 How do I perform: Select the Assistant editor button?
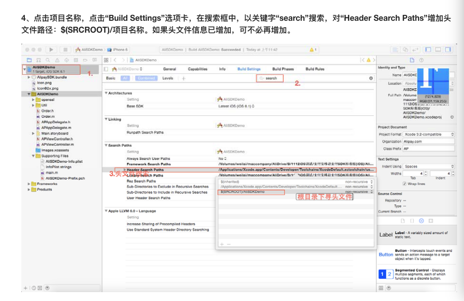click(x=406, y=50)
